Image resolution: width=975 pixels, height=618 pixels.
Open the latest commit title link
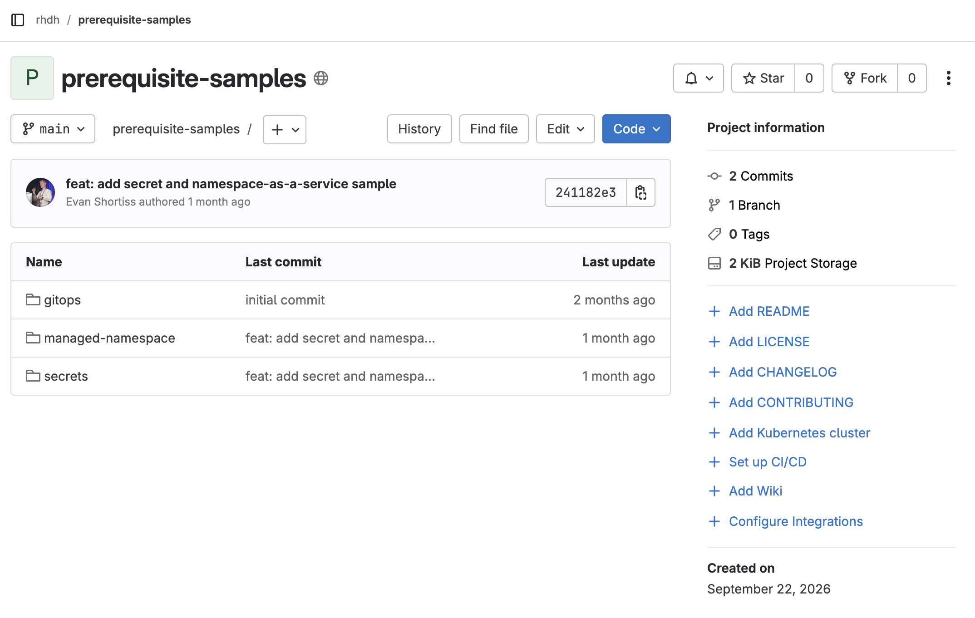click(x=231, y=184)
